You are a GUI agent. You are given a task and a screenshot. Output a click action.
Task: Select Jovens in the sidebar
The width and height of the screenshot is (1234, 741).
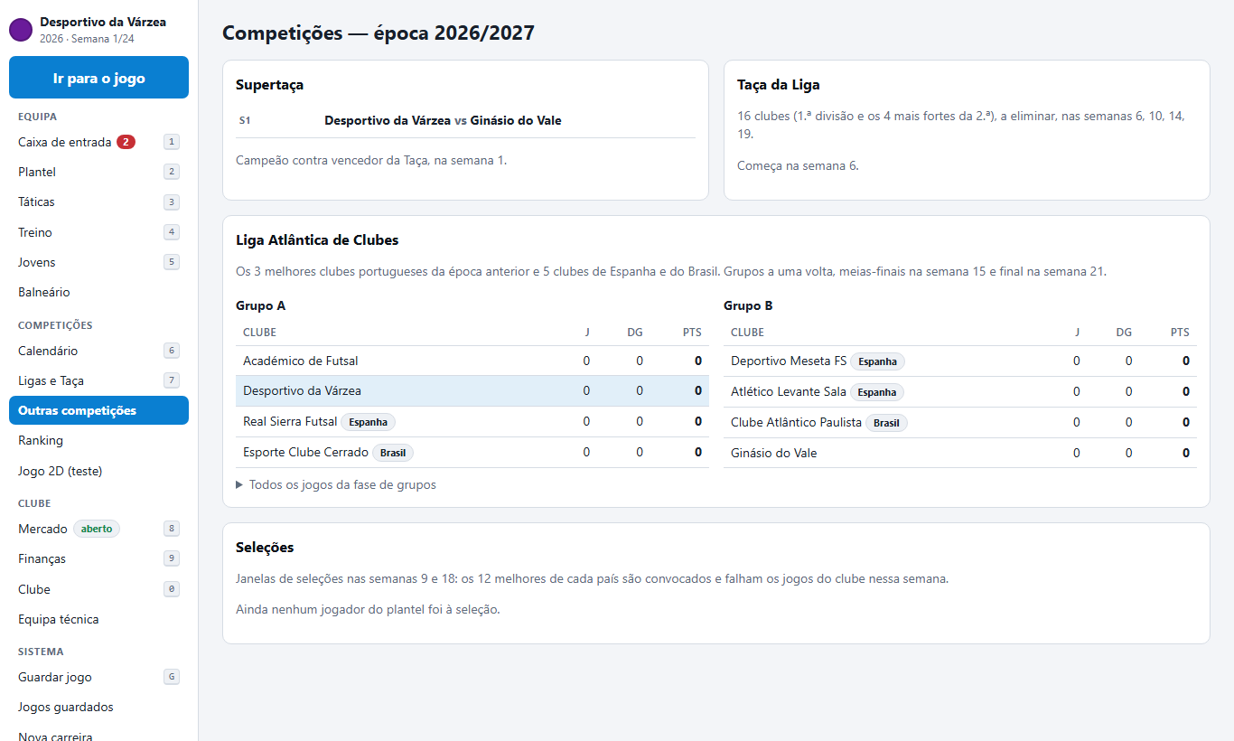tap(98, 262)
